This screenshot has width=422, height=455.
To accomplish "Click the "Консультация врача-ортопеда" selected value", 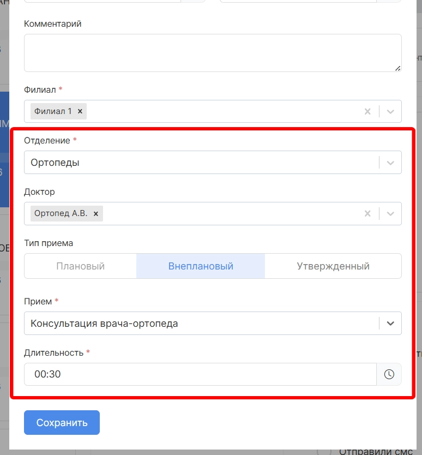I will pyautogui.click(x=104, y=324).
